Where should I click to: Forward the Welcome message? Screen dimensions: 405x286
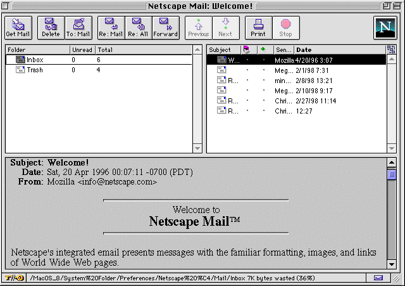point(165,27)
